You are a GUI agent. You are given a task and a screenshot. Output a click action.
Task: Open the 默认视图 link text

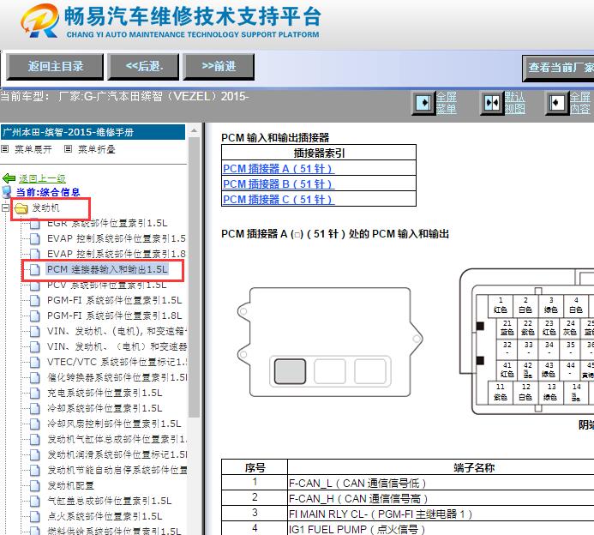[514, 103]
